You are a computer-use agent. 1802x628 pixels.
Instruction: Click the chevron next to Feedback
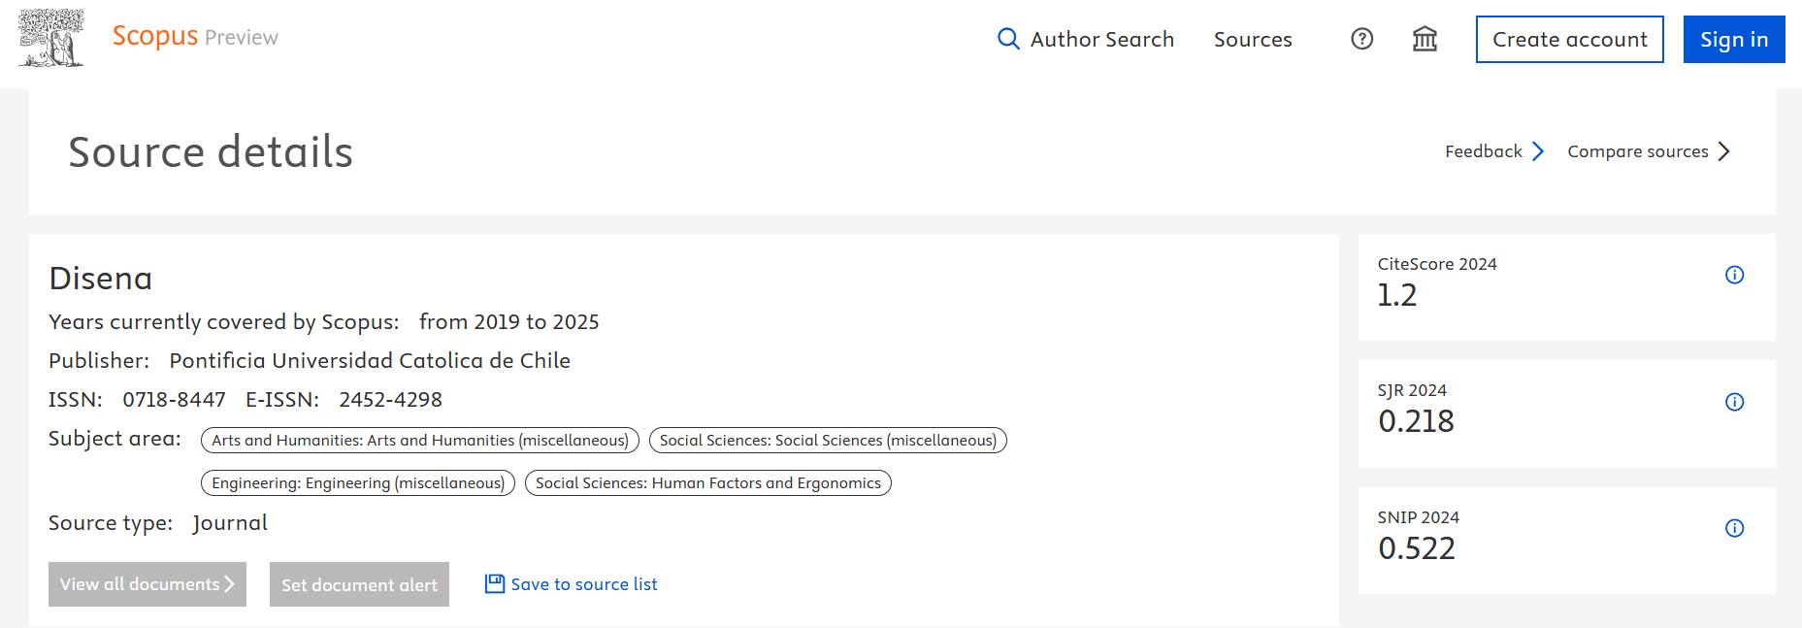tap(1538, 151)
